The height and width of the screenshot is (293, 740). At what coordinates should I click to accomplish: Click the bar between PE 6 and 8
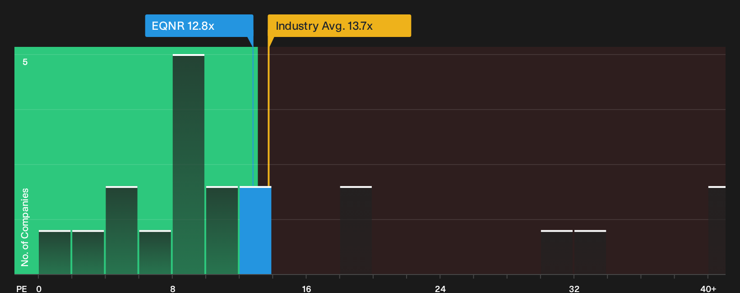155,252
